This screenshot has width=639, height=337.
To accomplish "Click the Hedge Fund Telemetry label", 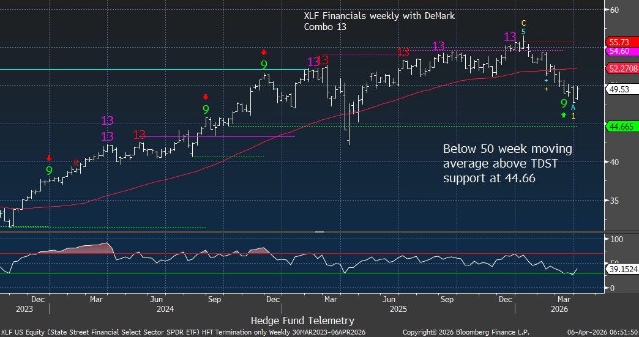I will [302, 320].
